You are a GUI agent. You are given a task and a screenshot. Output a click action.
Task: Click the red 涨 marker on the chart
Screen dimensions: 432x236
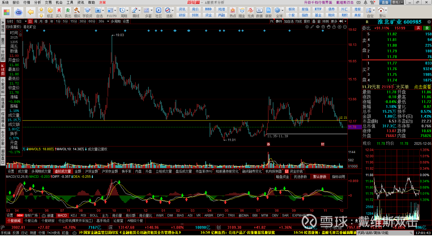tap(268, 144)
